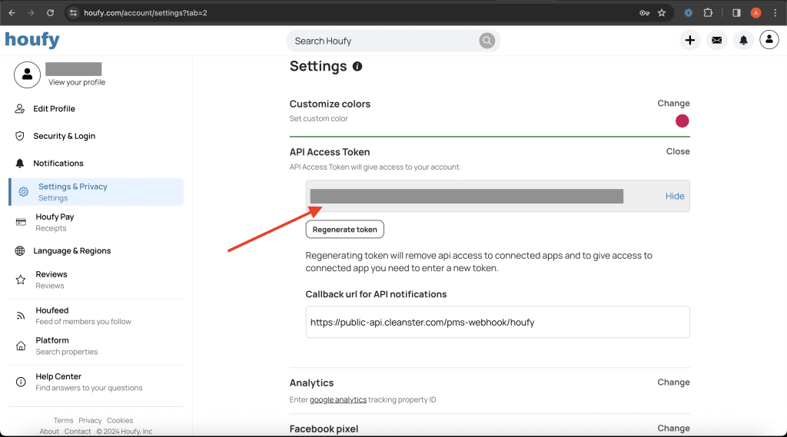Click the Reviews star icon
Image resolution: width=787 pixels, height=437 pixels.
coord(21,280)
